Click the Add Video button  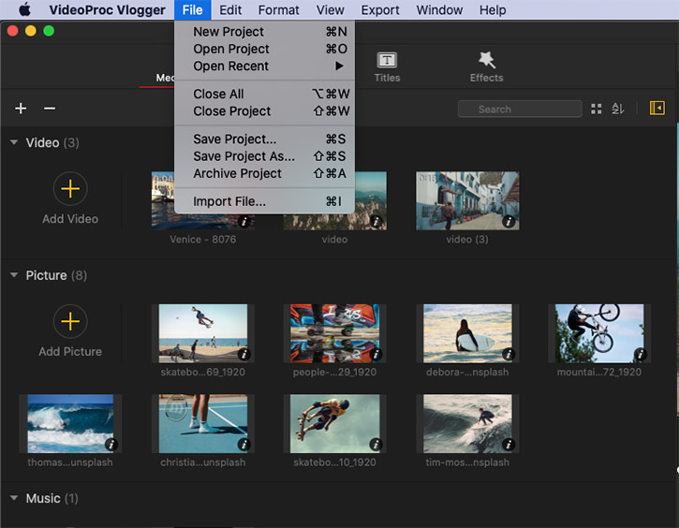[70, 189]
